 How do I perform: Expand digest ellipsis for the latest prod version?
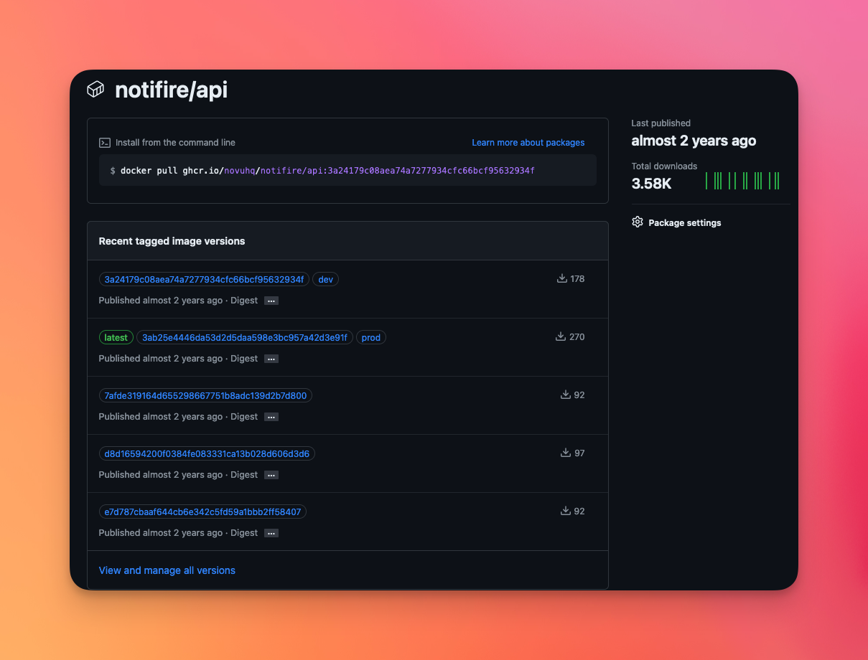pyautogui.click(x=271, y=359)
